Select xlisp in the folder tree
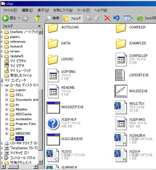The height and width of the screenshot is (170, 156). pyautogui.click(x=19, y=138)
